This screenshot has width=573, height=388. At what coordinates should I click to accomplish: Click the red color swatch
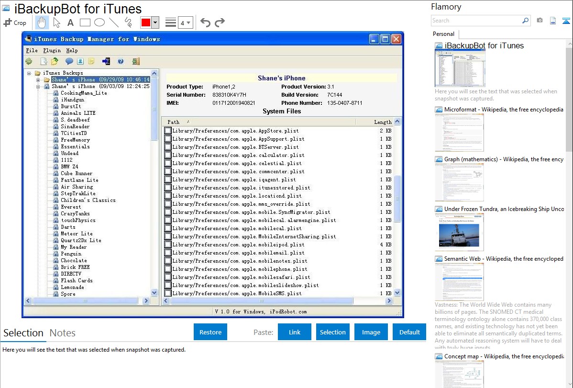146,22
